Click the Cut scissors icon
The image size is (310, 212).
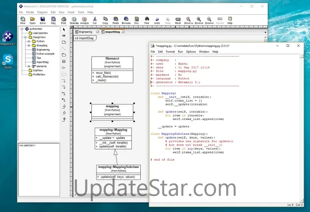click(x=95, y=20)
